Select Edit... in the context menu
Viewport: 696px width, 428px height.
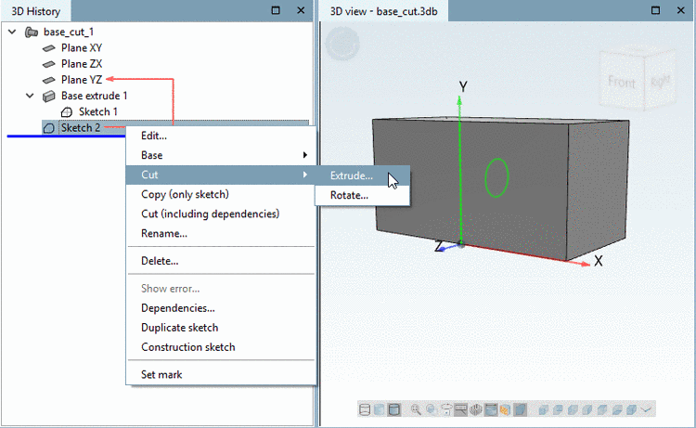(x=221, y=136)
